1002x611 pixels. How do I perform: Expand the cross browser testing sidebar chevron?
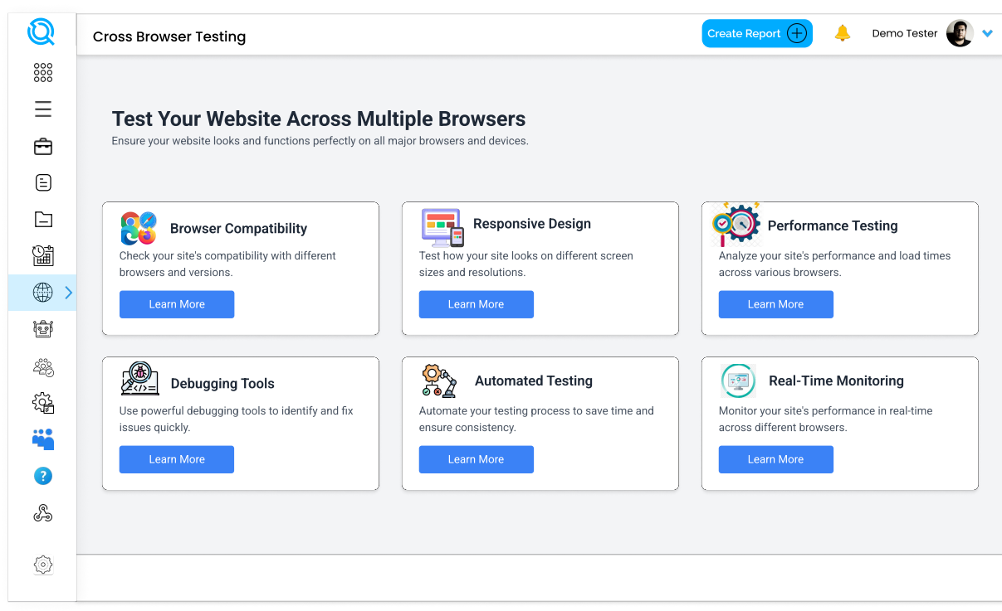pyautogui.click(x=69, y=293)
